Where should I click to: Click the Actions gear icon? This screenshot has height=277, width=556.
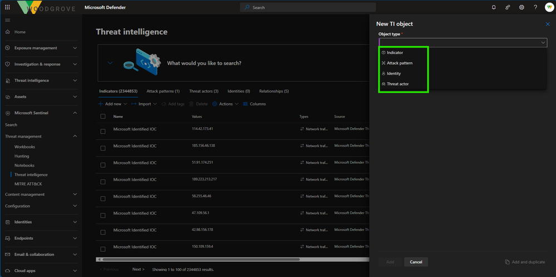[214, 104]
